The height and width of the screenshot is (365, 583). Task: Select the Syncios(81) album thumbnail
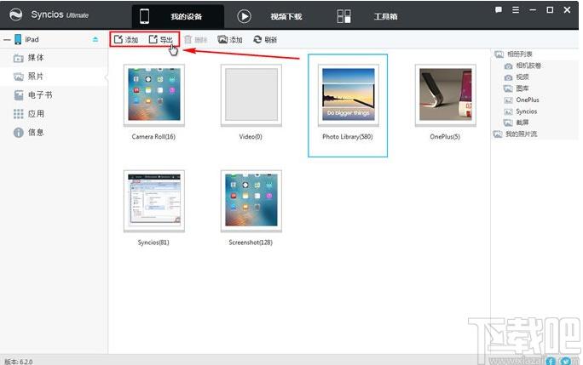154,201
